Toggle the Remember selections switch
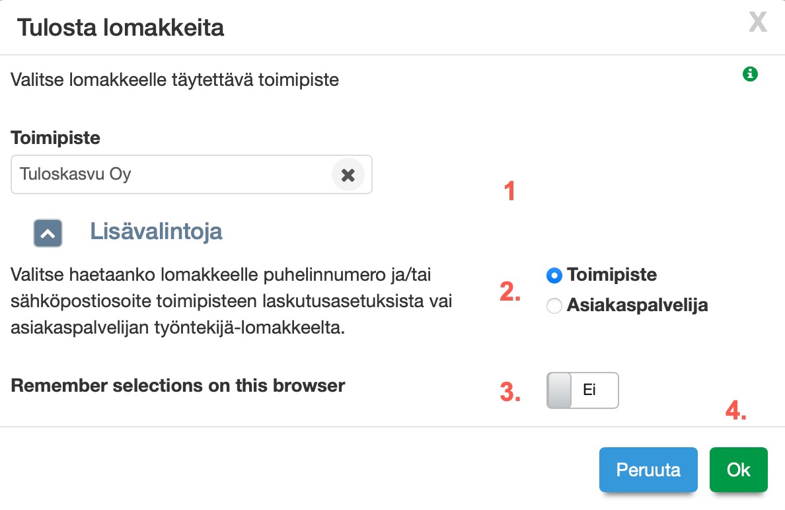The image size is (785, 510). (x=582, y=390)
